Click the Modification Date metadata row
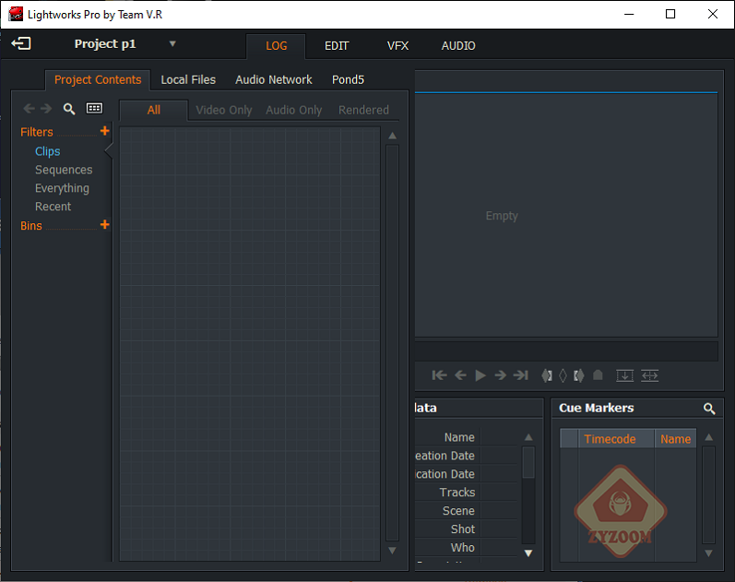 click(x=467, y=474)
